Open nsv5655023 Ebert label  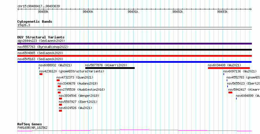243,83
